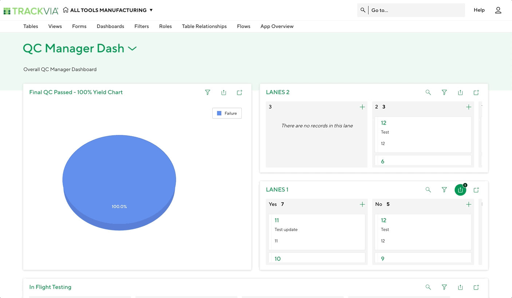512x298 pixels.
Task: Open the LANES 2 title link
Action: tap(277, 92)
